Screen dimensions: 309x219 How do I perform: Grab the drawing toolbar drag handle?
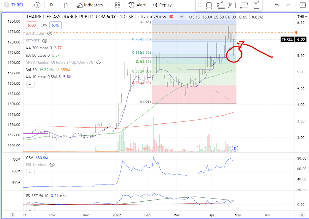coord(199,5)
